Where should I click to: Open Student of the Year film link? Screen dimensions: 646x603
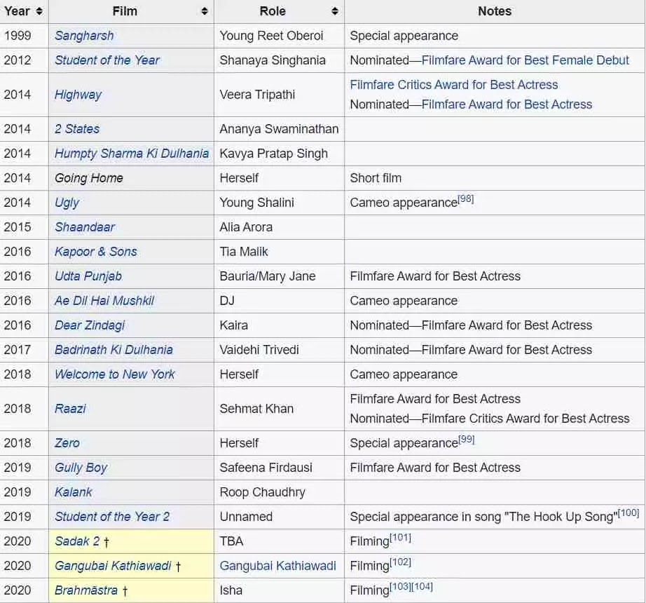click(x=107, y=60)
